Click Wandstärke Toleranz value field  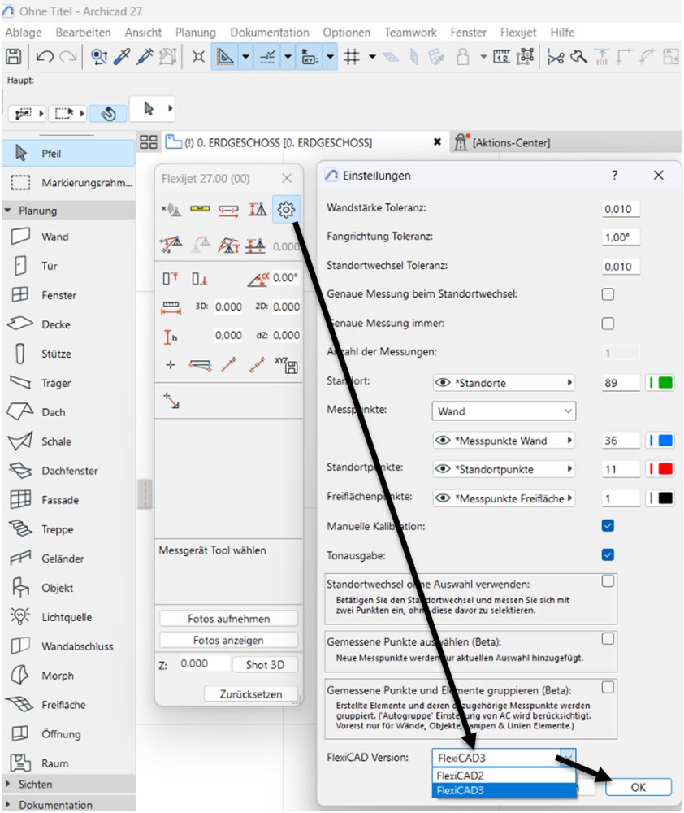click(621, 208)
